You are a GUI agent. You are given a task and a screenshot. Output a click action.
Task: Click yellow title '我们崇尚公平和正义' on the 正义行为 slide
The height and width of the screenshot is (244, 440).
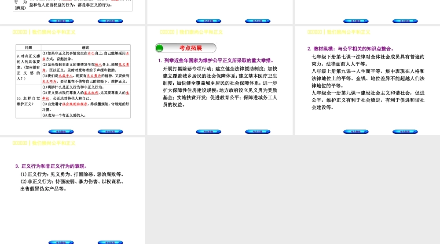54,143
